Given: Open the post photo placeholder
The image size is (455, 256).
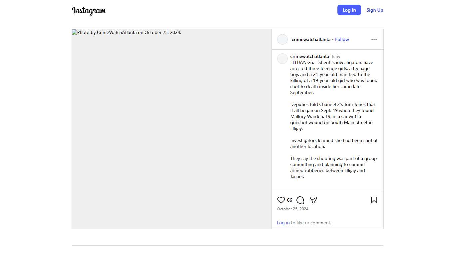Looking at the screenshot, I should (172, 129).
